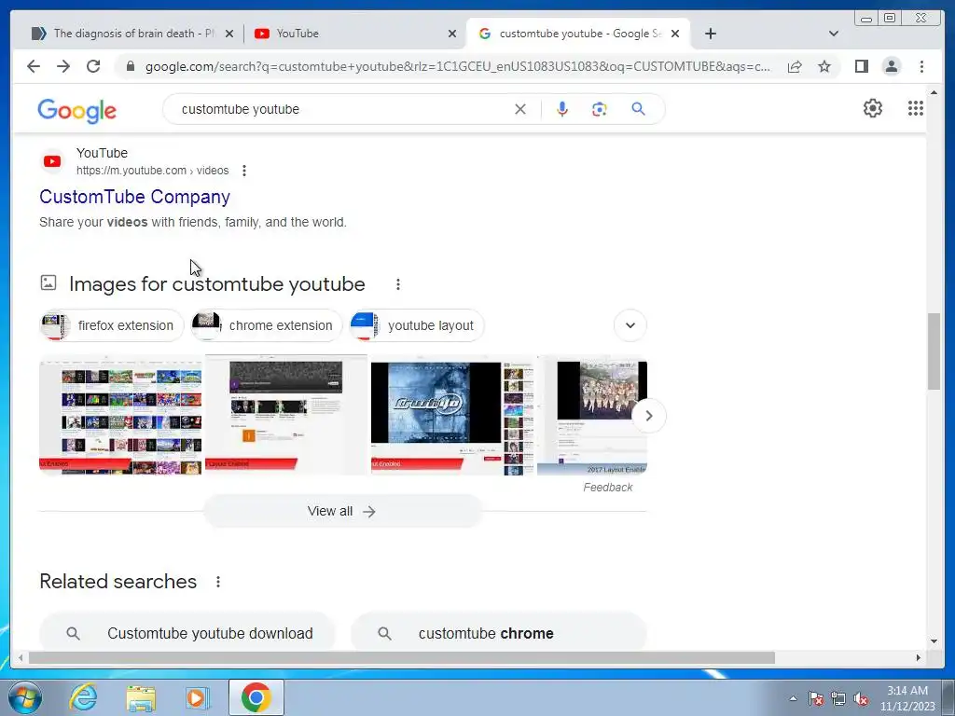Open Chrome side panel
Viewport: 955px width, 716px height.
(861, 66)
